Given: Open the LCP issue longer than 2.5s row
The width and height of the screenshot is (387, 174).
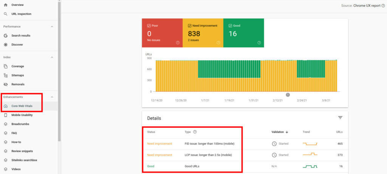Looking at the screenshot, I should pos(245,155).
